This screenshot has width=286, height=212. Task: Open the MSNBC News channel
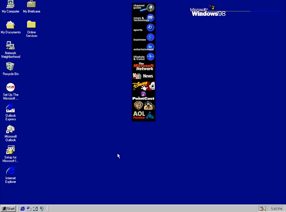[x=144, y=76]
